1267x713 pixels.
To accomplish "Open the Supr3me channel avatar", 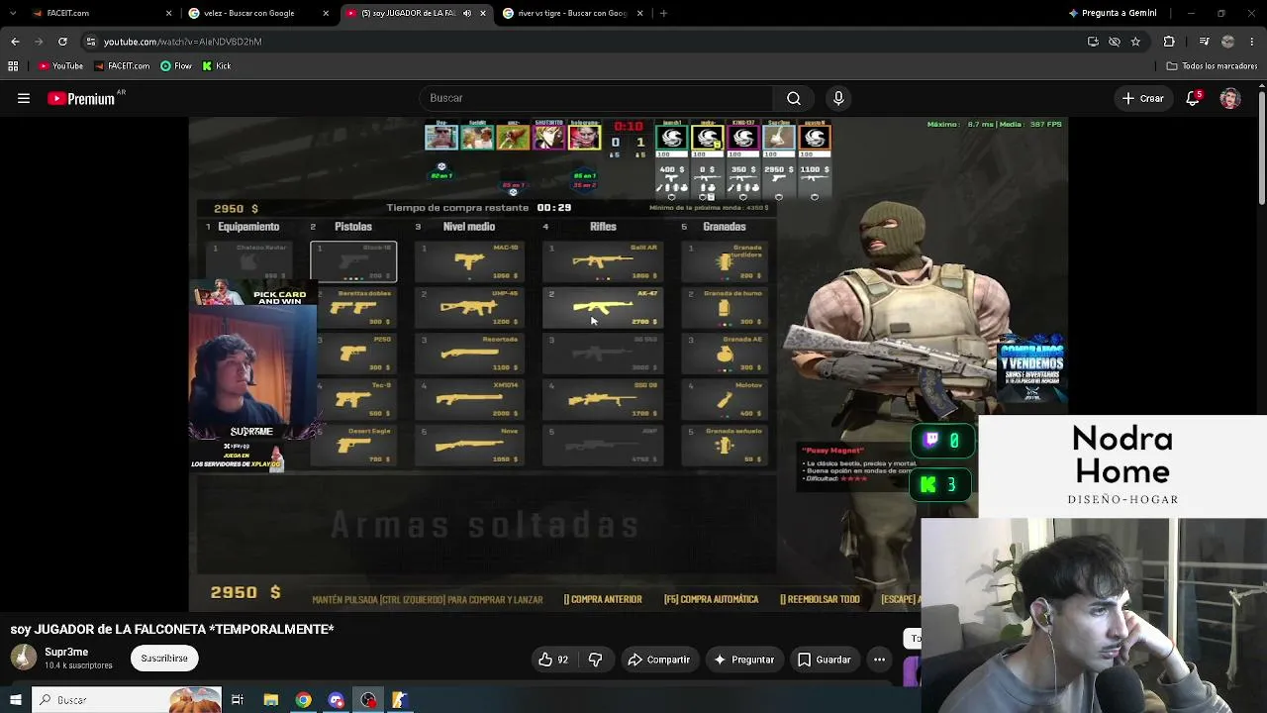I will click(x=24, y=658).
